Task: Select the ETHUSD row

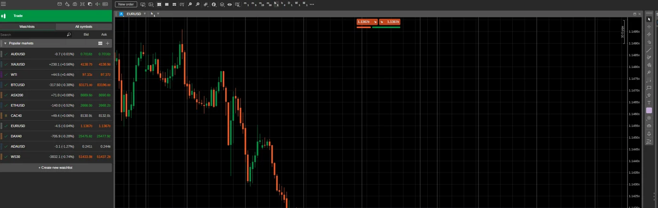Action: click(56, 105)
